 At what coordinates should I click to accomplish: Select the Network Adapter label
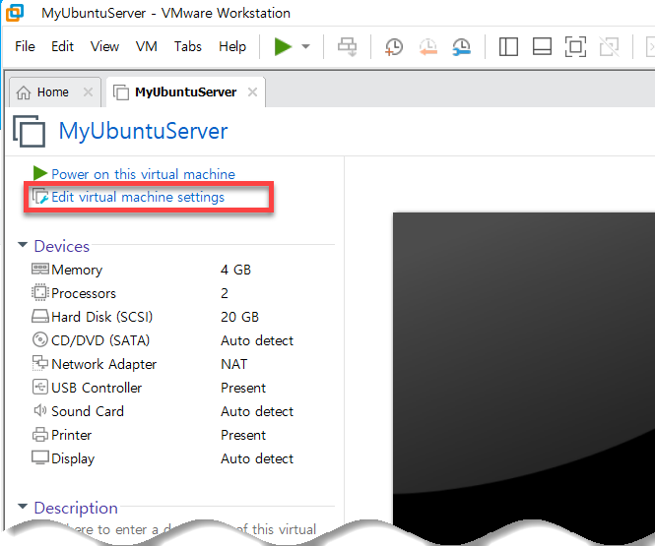[104, 364]
